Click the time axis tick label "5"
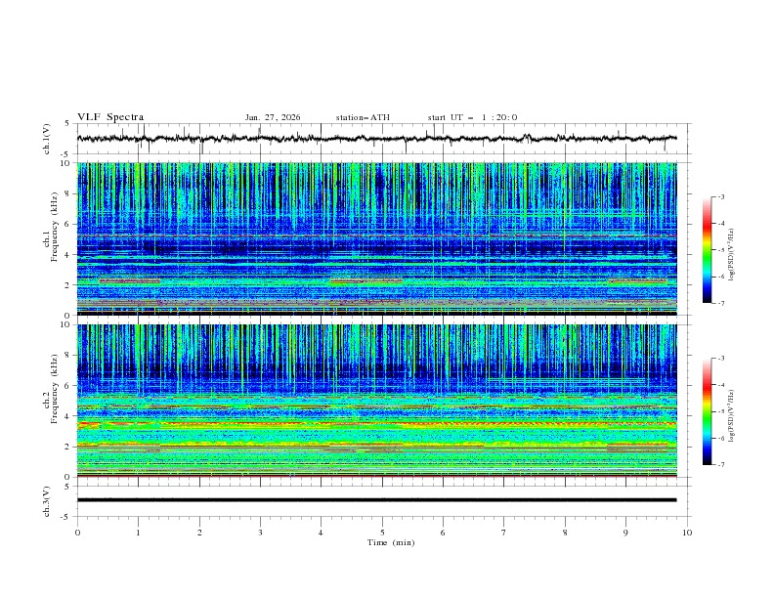Screen dimensions: 774x598 [382, 533]
